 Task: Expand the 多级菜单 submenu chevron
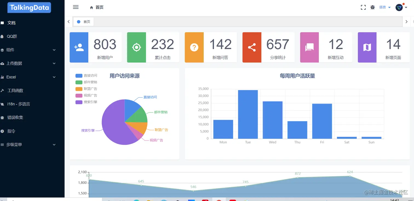click(54, 145)
